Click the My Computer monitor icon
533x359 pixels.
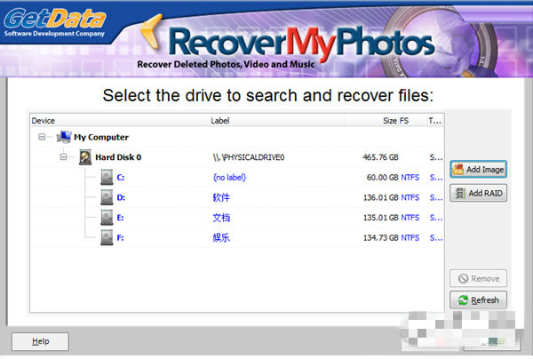click(x=64, y=137)
